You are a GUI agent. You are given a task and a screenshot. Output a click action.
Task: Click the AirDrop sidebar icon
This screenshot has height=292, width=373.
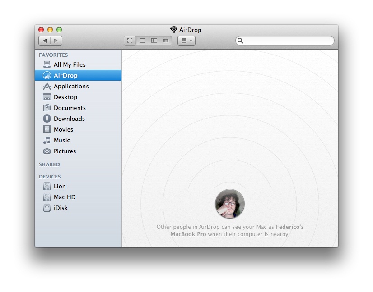[x=47, y=75]
